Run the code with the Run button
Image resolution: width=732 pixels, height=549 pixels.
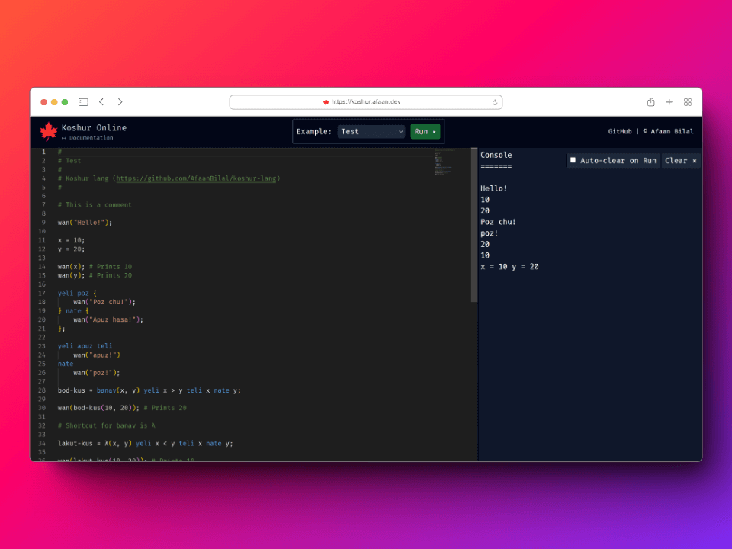(x=425, y=132)
